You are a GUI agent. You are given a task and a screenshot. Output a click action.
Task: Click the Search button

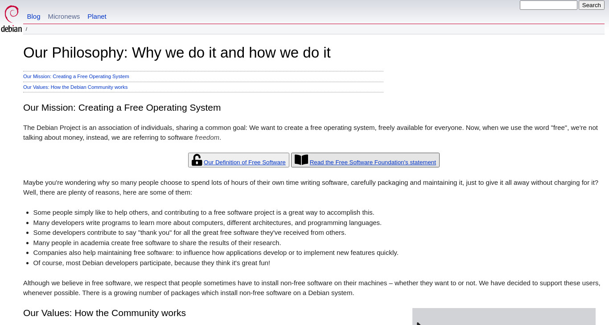click(592, 5)
